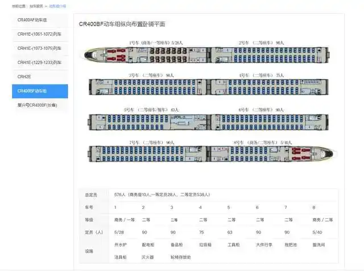Click car 3 seating diagram
This screenshot has height=271, width=364.
pyautogui.click(x=147, y=87)
